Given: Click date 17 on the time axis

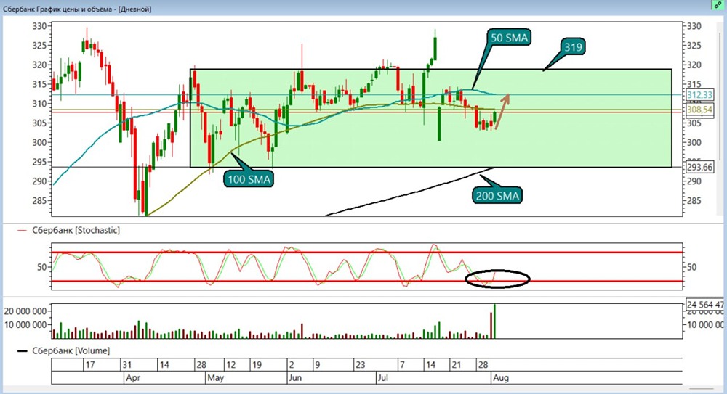Looking at the screenshot, I should coord(90,365).
